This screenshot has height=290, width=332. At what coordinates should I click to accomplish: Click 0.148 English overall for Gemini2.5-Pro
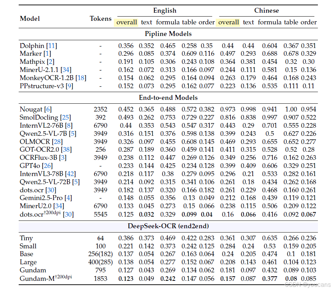click(126, 198)
